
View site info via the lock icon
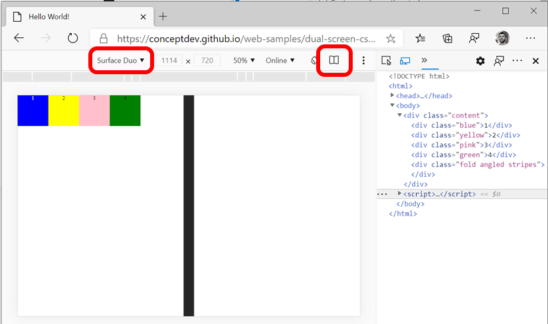click(x=103, y=38)
